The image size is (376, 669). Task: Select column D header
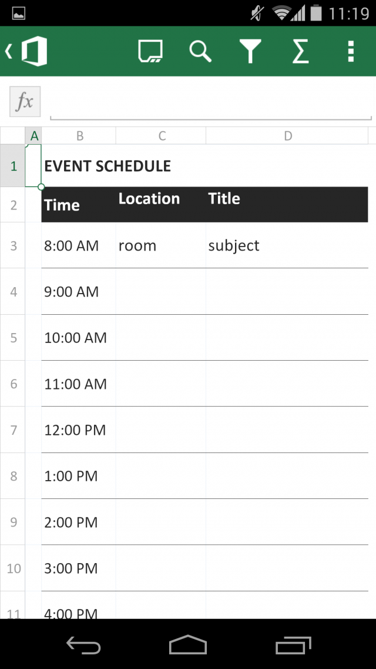point(287,136)
